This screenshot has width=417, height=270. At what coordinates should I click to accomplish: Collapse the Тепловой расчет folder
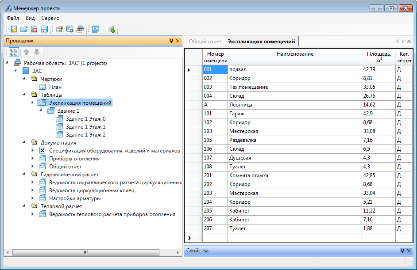24,206
